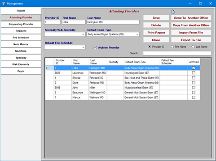Select the Last Name search radio button

[x=193, y=47]
